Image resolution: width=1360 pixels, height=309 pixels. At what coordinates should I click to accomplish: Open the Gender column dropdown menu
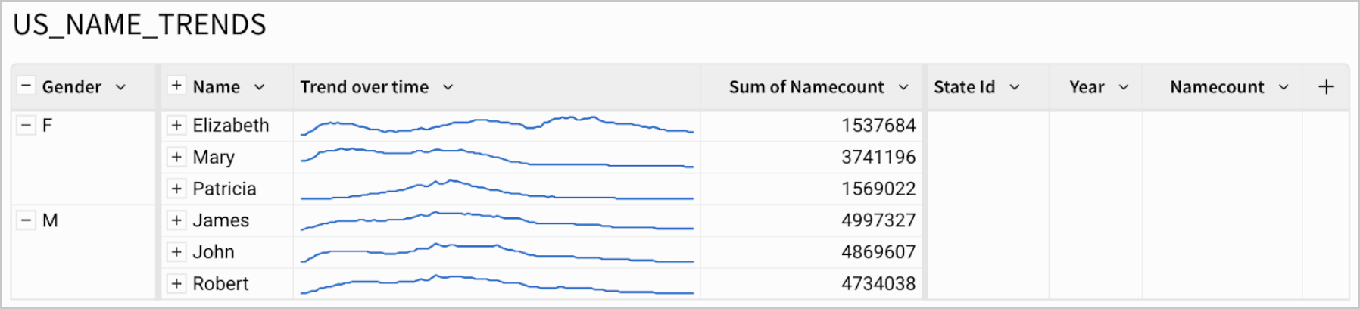tap(120, 87)
